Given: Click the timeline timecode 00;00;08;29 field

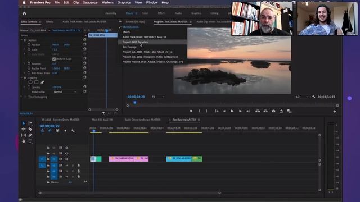Looking at the screenshot, I should pyautogui.click(x=49, y=126).
